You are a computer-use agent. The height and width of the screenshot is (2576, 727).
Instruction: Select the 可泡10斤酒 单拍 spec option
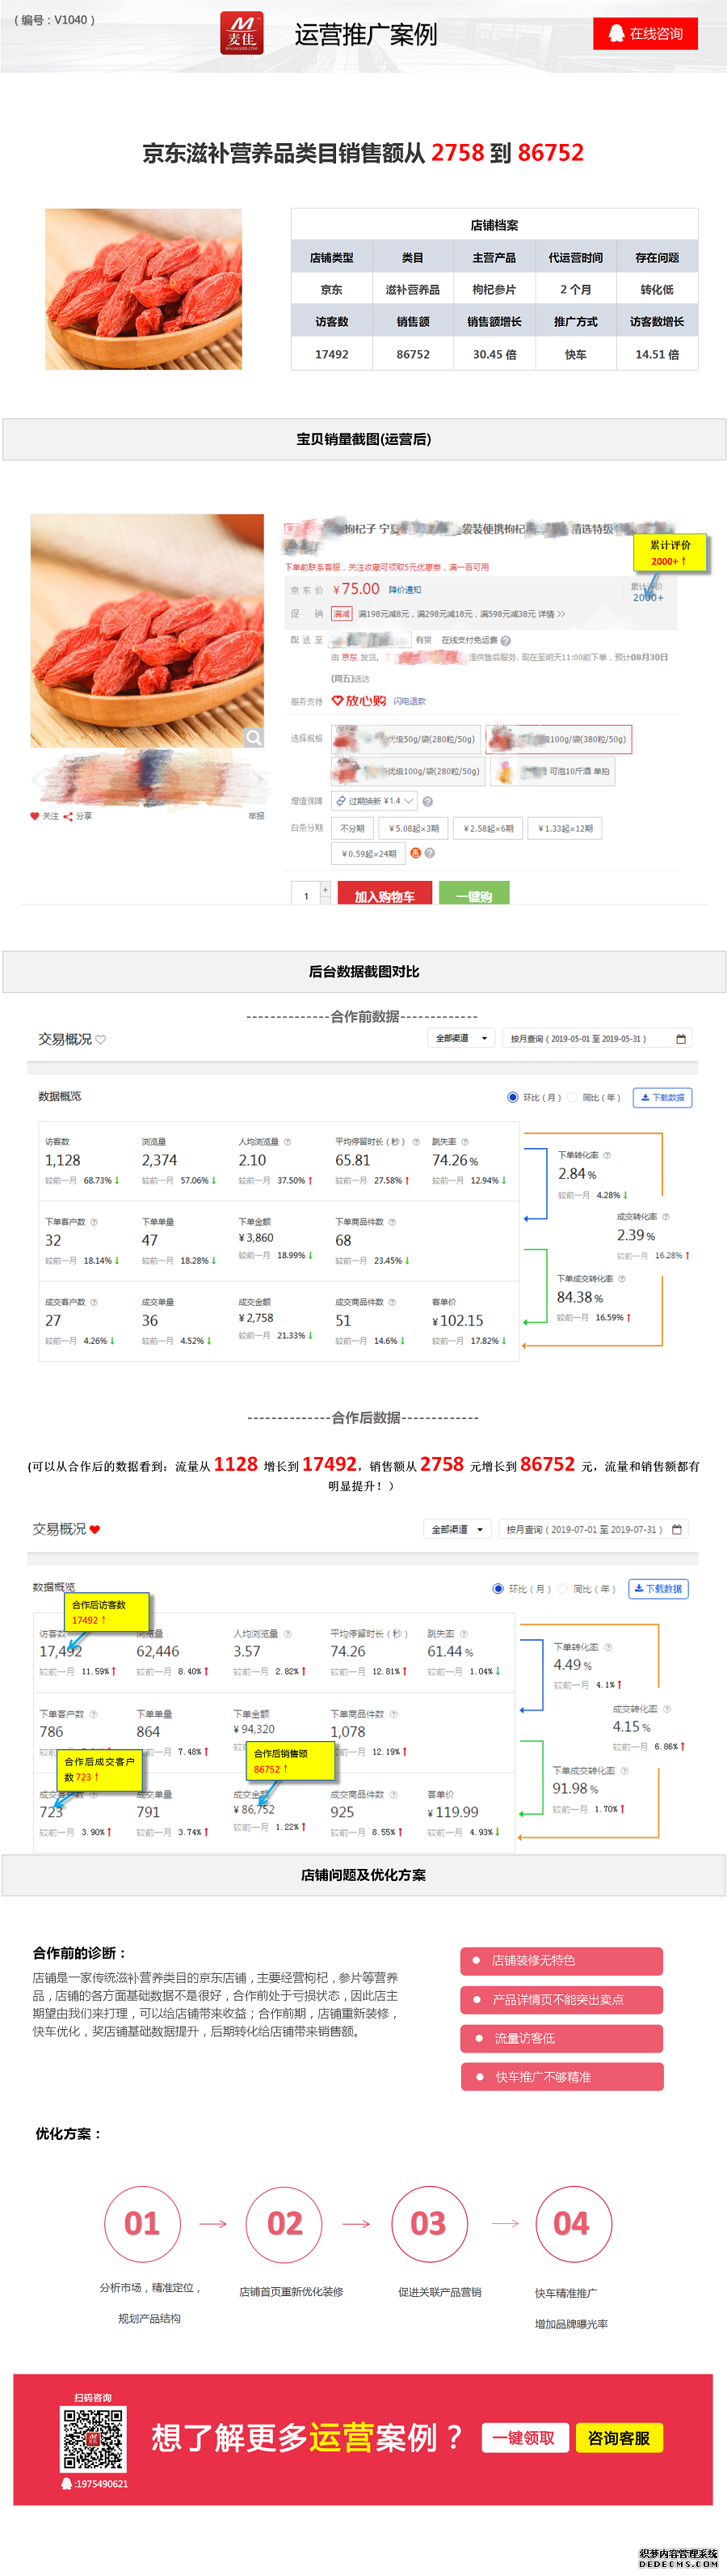click(x=553, y=771)
